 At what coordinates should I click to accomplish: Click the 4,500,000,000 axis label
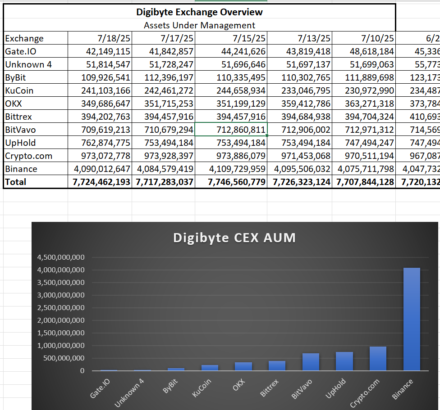tap(61, 257)
